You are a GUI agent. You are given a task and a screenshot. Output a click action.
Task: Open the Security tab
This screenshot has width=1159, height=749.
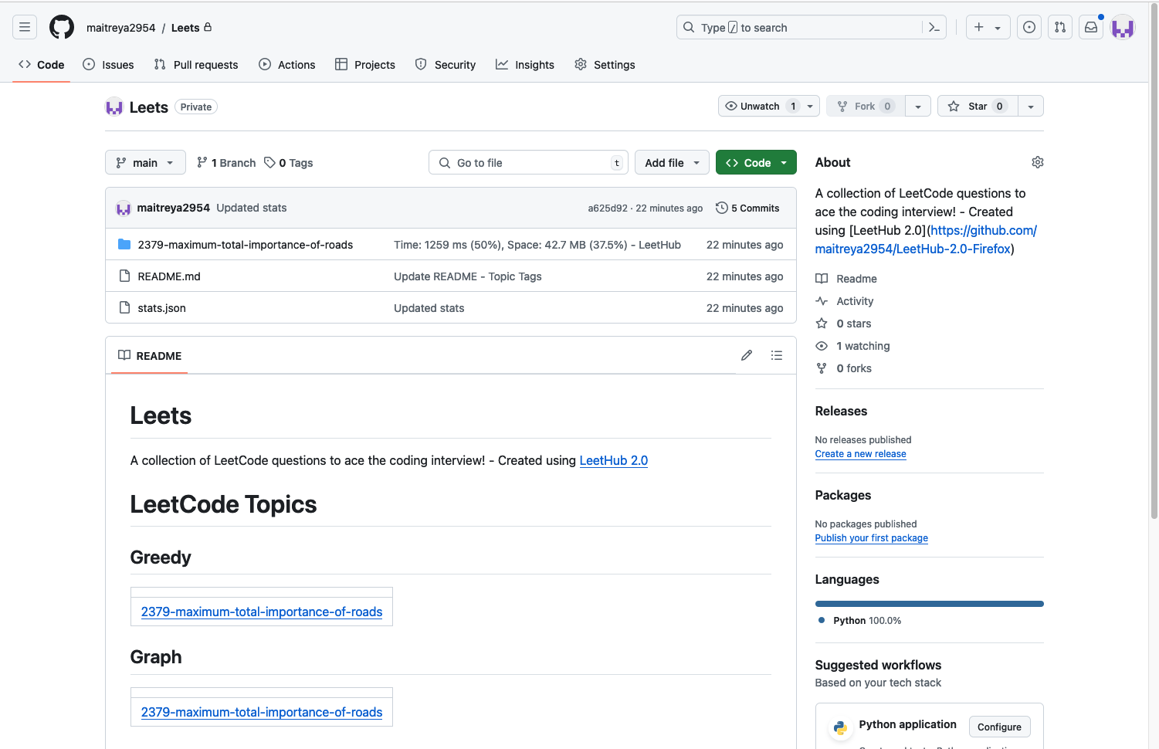pyautogui.click(x=446, y=65)
